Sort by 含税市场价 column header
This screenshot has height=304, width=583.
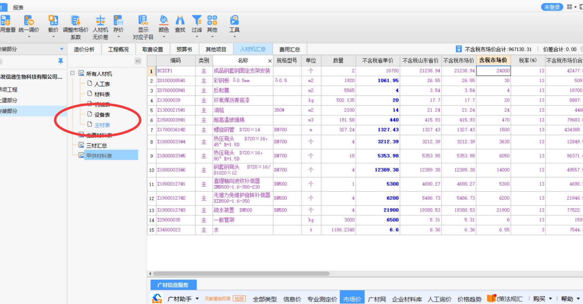point(493,60)
